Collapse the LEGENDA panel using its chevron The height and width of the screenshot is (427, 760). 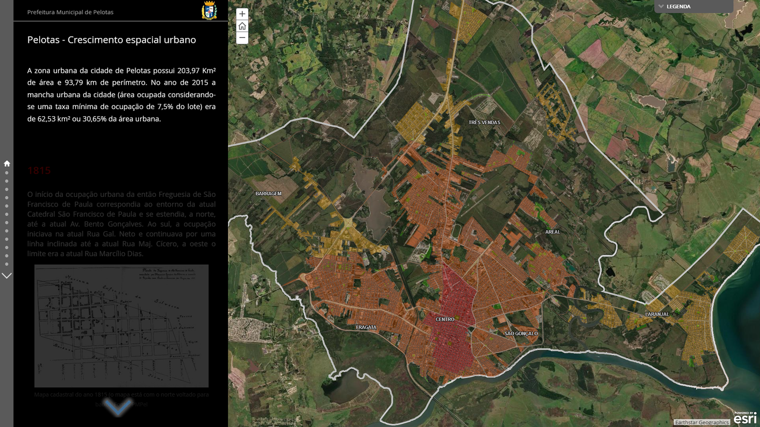(661, 6)
